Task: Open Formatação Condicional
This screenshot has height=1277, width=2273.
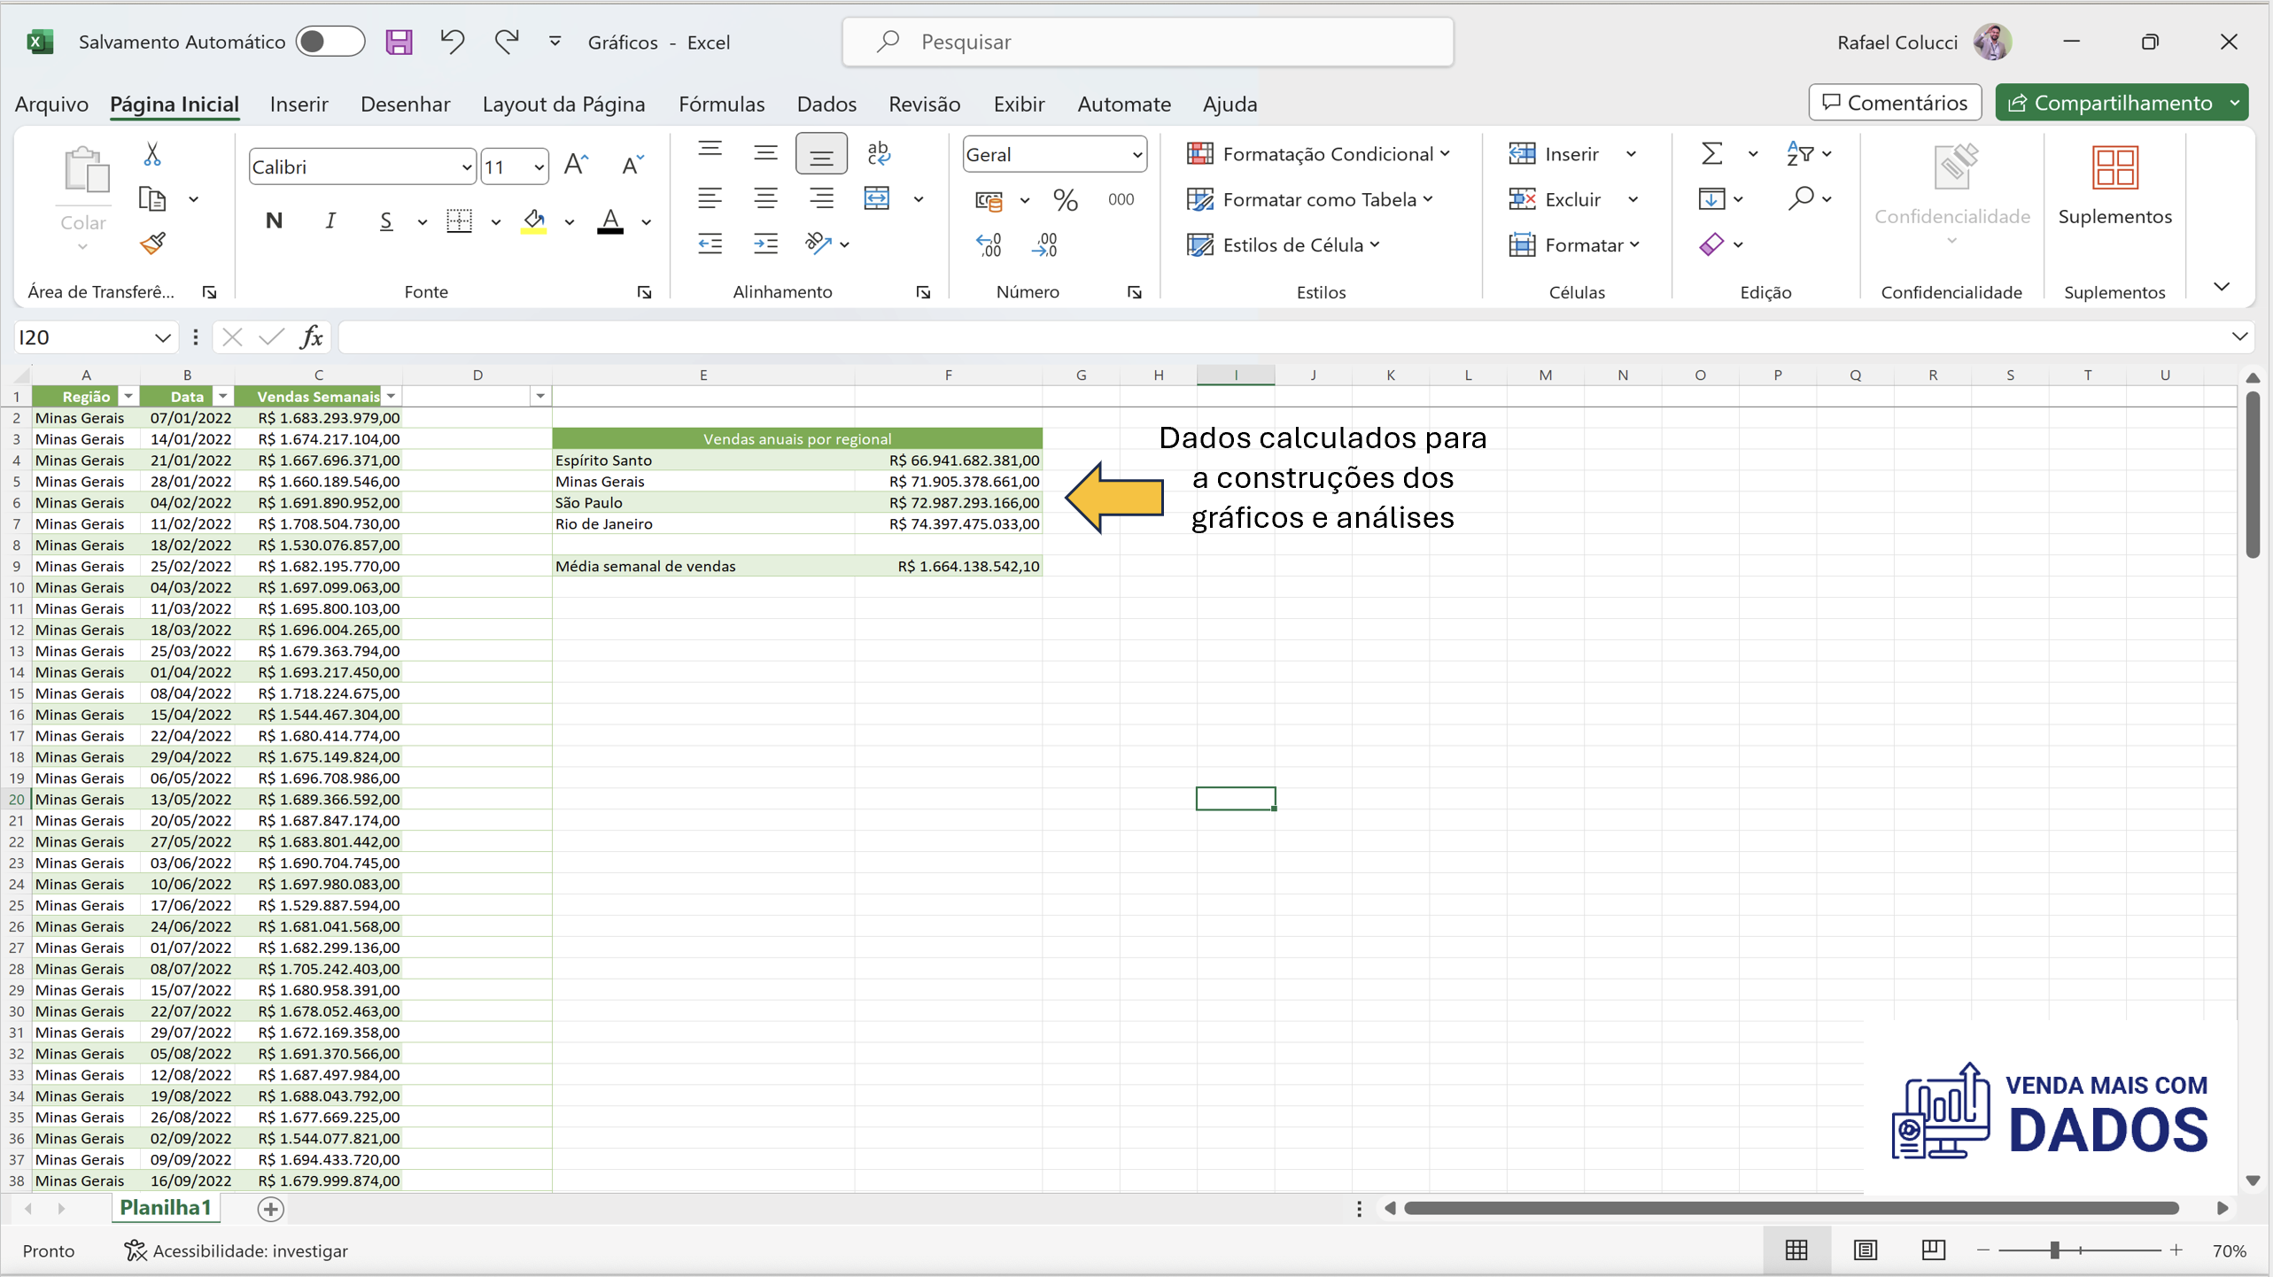Action: [1316, 153]
